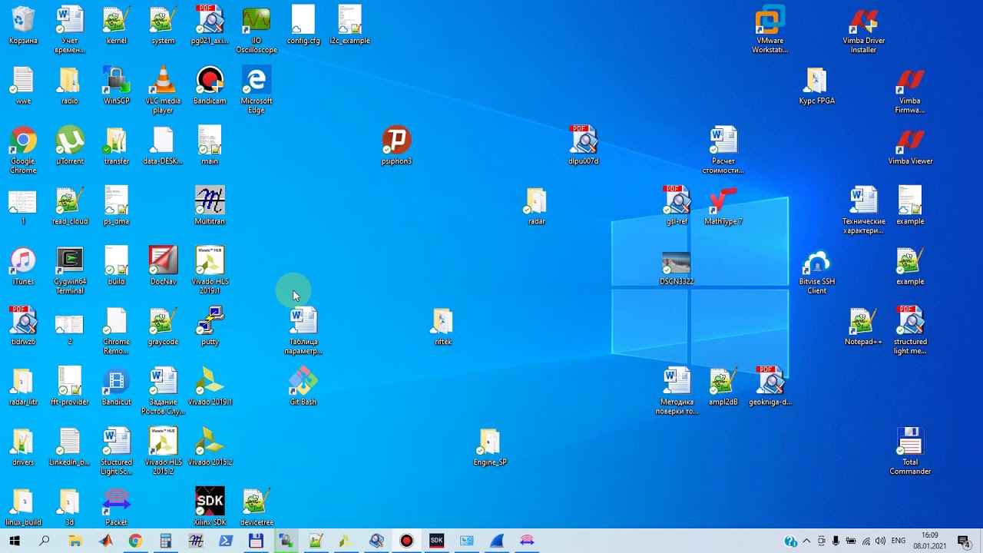Select the riftek folder on the desktop
Viewport: 983px width, 553px height.
443,326
